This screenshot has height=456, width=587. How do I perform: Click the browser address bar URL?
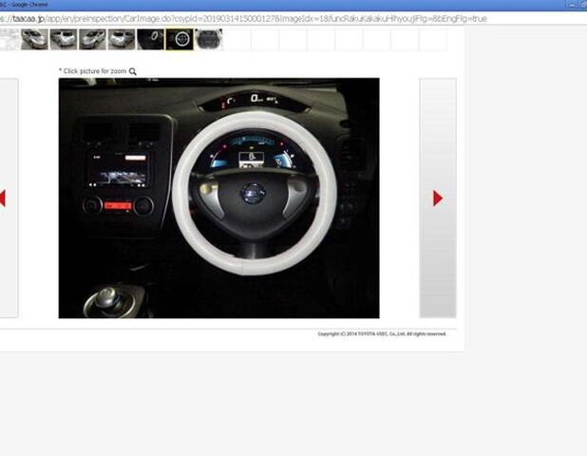pyautogui.click(x=243, y=19)
